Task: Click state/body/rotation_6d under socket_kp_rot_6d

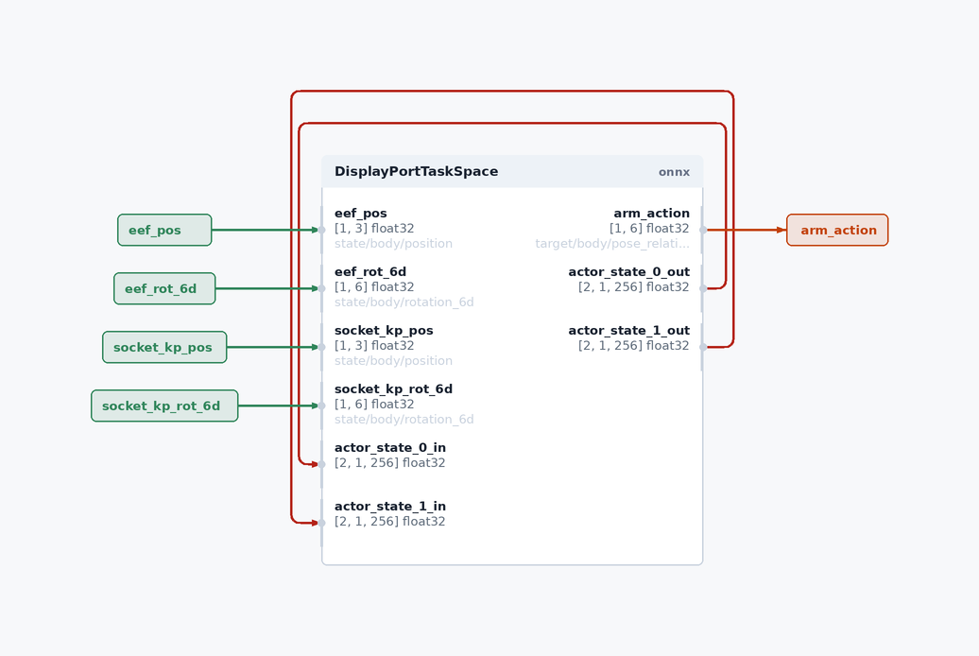Action: click(x=404, y=419)
